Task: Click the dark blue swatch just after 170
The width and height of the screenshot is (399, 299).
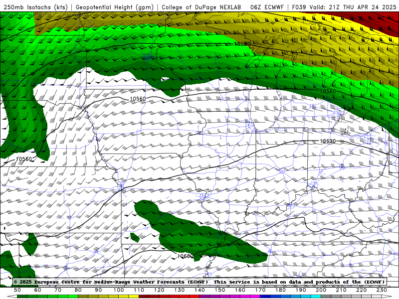Action: [x=265, y=297]
